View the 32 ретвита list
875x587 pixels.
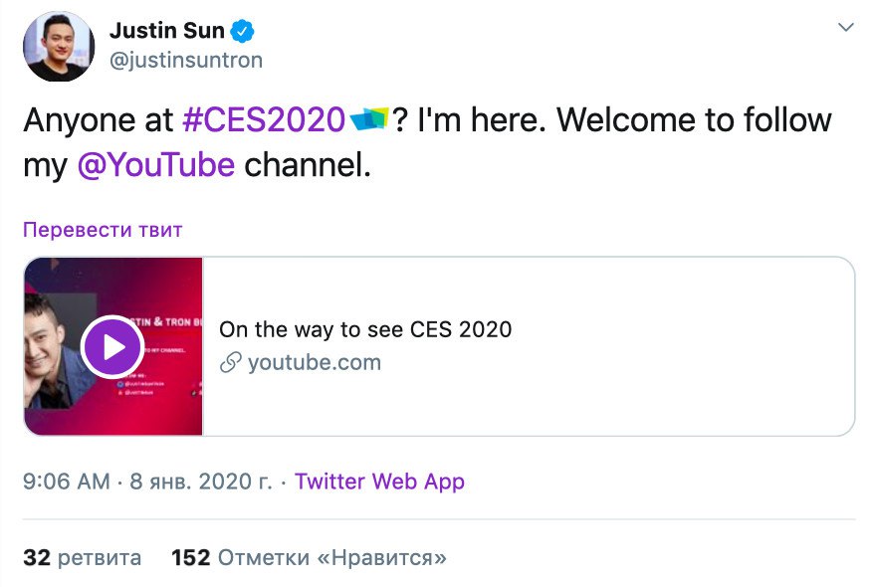[82, 557]
